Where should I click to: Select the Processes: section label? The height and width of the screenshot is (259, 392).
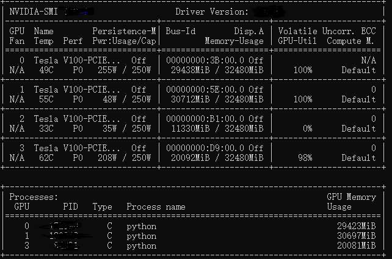[x=34, y=197]
